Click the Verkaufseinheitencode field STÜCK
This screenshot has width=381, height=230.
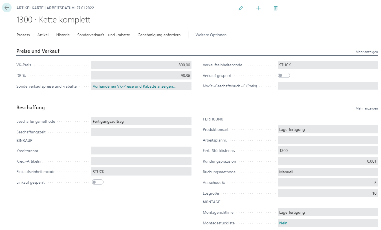(x=328, y=65)
